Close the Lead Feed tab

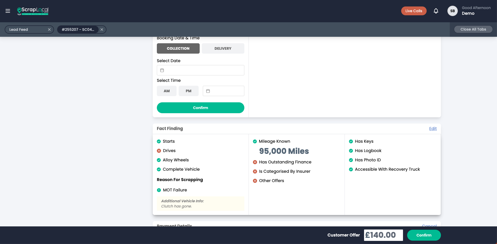[x=49, y=30]
